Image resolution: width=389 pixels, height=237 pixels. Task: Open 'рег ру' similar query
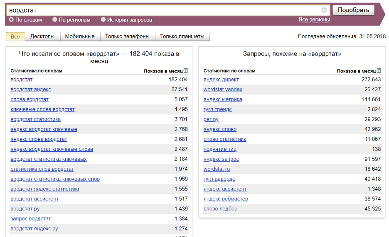211,119
